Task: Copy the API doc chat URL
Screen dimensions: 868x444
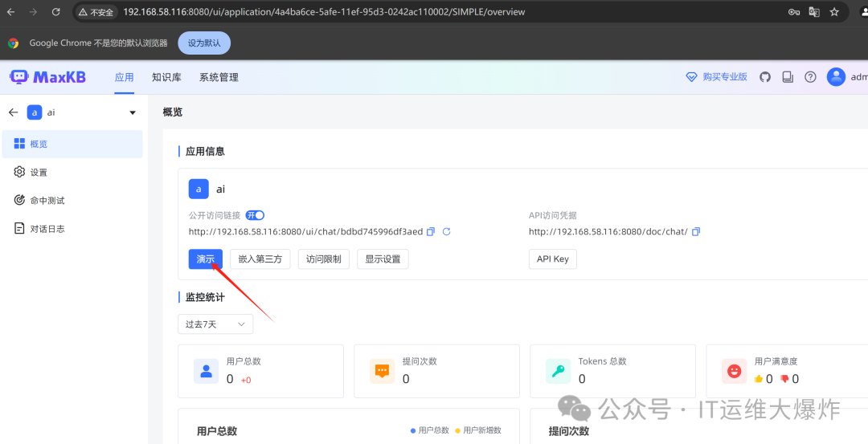Action: tap(696, 232)
